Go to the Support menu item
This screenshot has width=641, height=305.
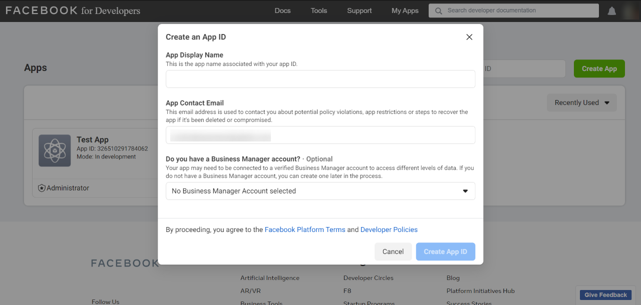pyautogui.click(x=360, y=10)
